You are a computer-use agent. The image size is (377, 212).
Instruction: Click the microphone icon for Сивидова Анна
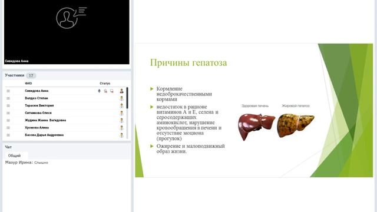pos(99,91)
